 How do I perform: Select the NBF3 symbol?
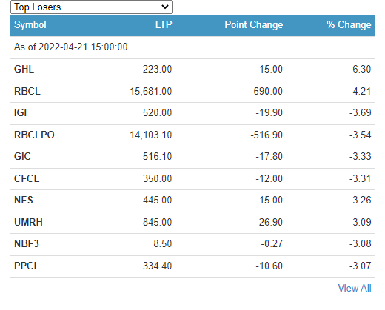pyautogui.click(x=27, y=243)
